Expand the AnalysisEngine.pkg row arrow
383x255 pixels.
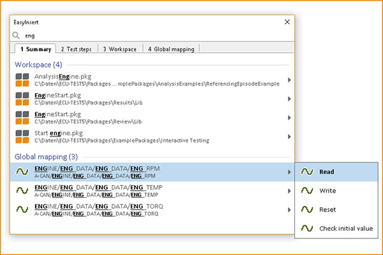point(290,80)
